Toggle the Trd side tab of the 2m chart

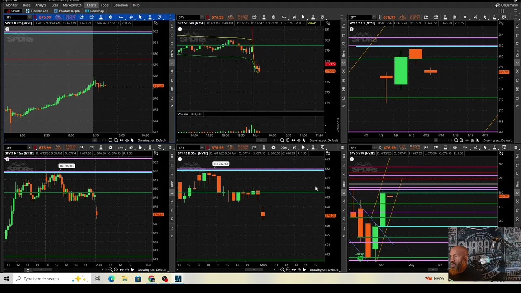172,26
